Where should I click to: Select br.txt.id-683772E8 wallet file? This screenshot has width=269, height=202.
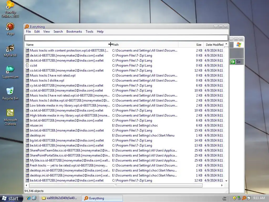coord(66,120)
